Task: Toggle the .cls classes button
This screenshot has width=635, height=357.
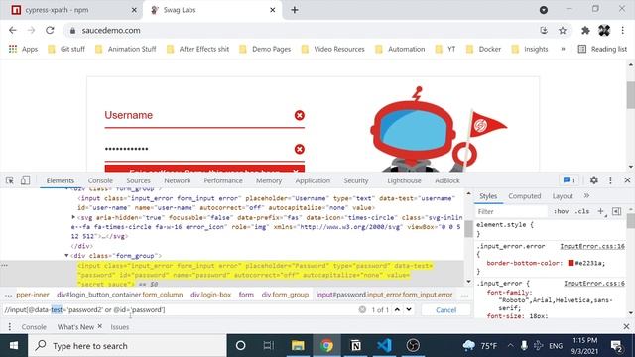Action: pos(582,211)
